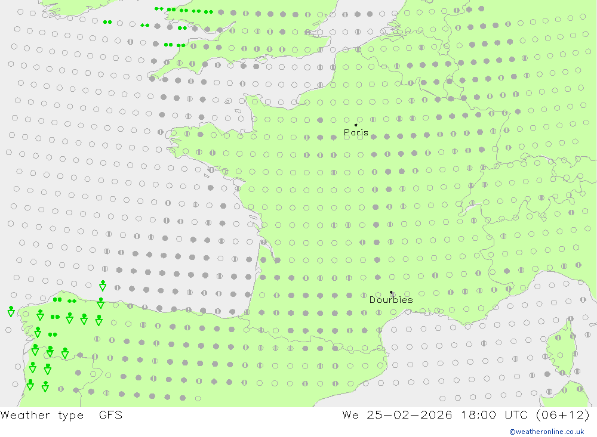
Task: Open the weatheronline.co.uk copyright link
Action: (x=547, y=432)
